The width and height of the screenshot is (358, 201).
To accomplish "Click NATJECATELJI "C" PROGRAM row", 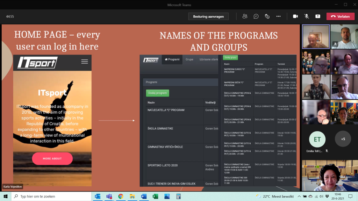I will (x=182, y=115).
